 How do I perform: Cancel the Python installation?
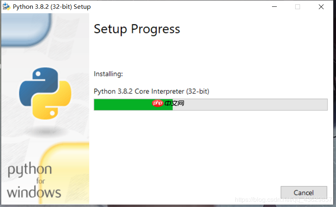(304, 193)
